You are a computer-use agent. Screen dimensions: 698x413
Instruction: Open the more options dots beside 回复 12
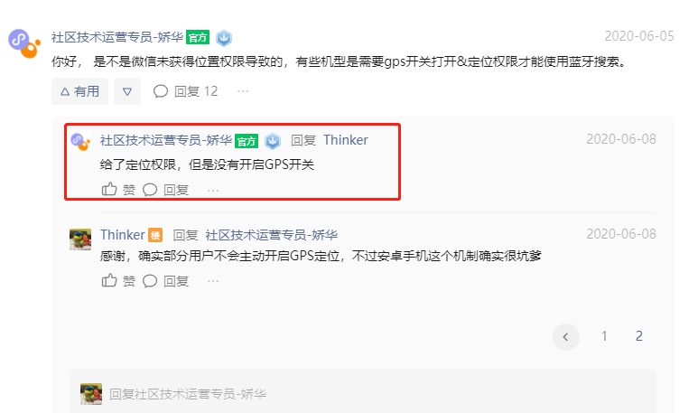coord(243,91)
